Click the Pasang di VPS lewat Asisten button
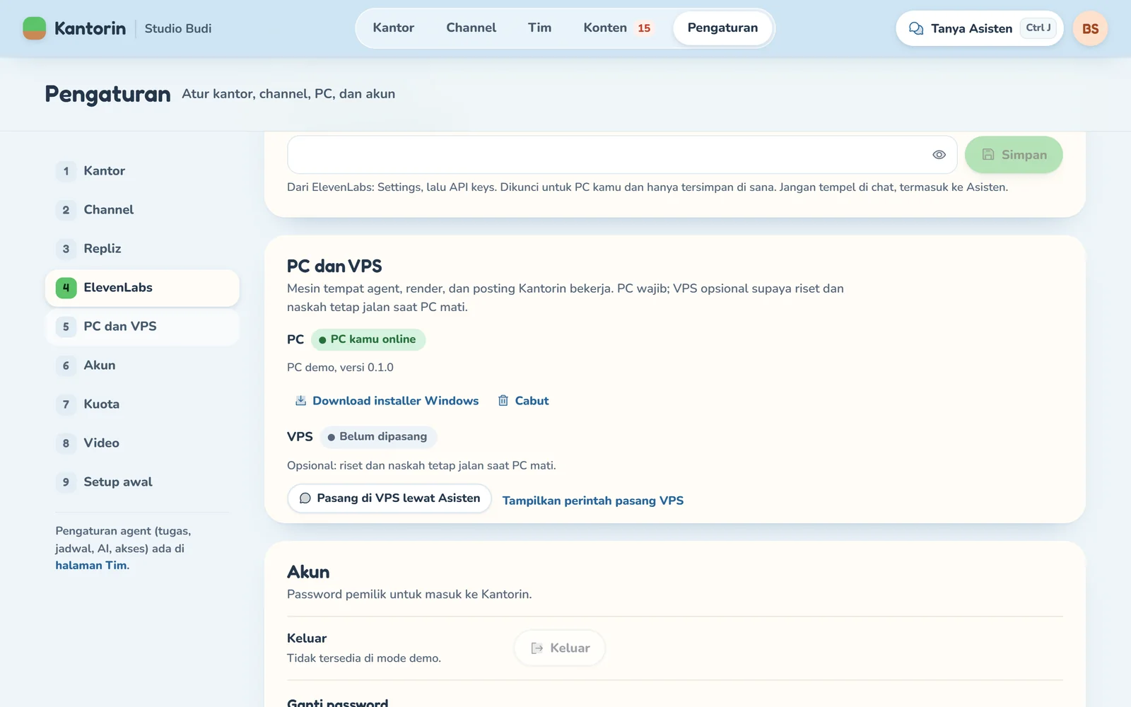1131x707 pixels. point(389,498)
